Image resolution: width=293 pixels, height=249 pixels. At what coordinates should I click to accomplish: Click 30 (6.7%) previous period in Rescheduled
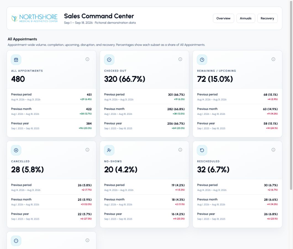(271, 185)
